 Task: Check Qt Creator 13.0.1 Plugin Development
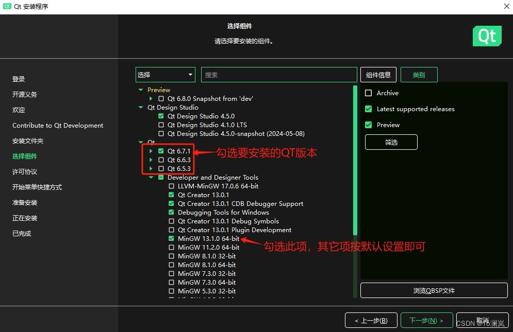(171, 230)
